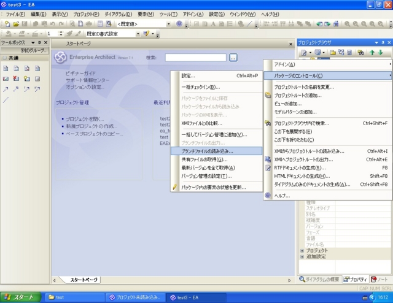Click the Windows スタート button
Image resolution: width=393 pixels, height=303 pixels.
click(20, 297)
